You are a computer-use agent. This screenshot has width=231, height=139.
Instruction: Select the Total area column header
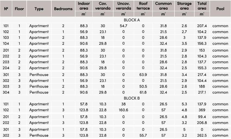coord(202,6)
